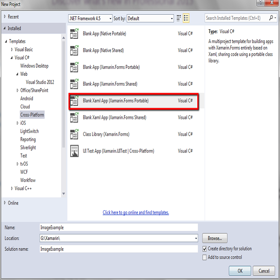This screenshot has width=280, height=280.
Task: Expand the iOS tree node
Action: coord(18,123)
